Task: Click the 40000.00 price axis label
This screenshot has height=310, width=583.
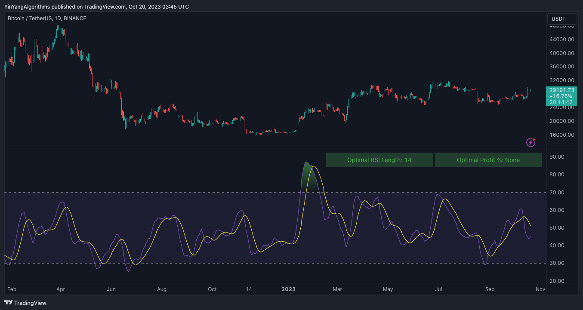Action: click(562, 53)
